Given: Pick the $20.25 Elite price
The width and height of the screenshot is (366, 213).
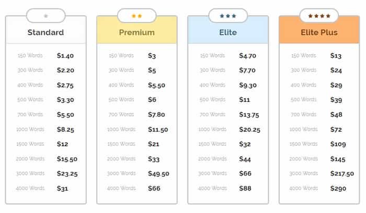Looking at the screenshot, I should coord(249,129).
